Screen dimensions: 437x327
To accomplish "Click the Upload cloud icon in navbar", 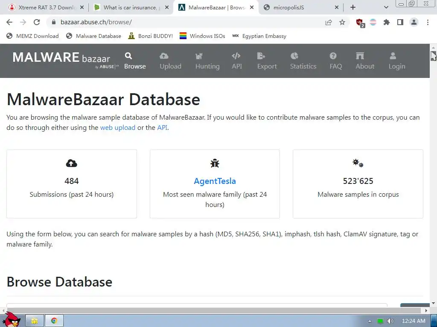I will coord(164,56).
